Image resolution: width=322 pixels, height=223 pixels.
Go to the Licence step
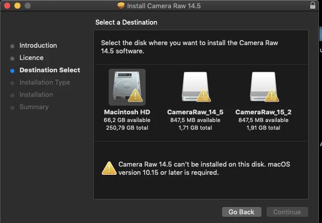tap(31, 58)
